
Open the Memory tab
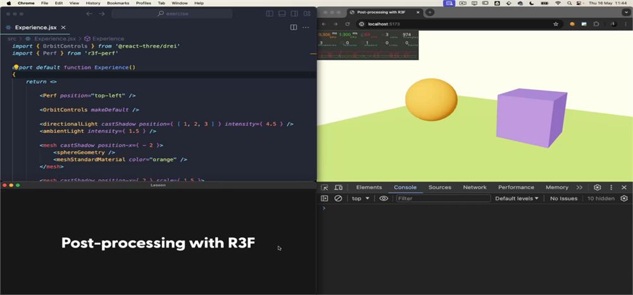click(x=556, y=187)
